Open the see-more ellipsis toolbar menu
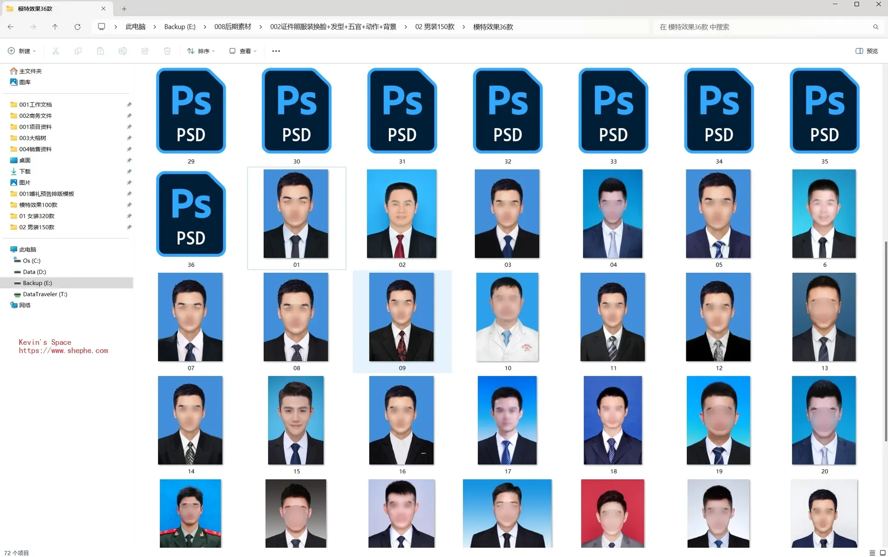 [x=276, y=51]
